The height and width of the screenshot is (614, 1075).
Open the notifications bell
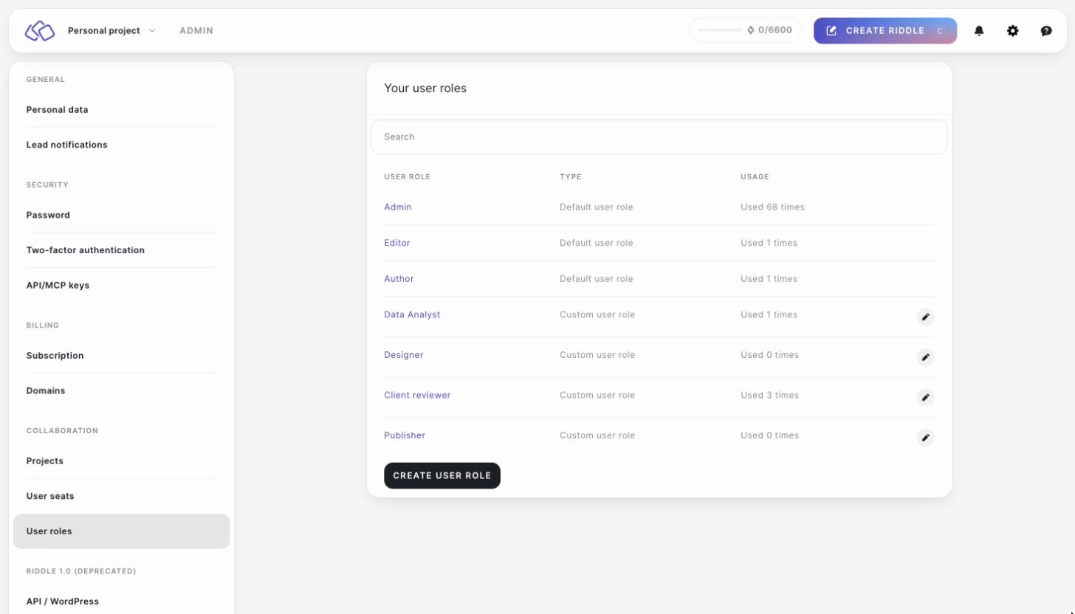979,31
